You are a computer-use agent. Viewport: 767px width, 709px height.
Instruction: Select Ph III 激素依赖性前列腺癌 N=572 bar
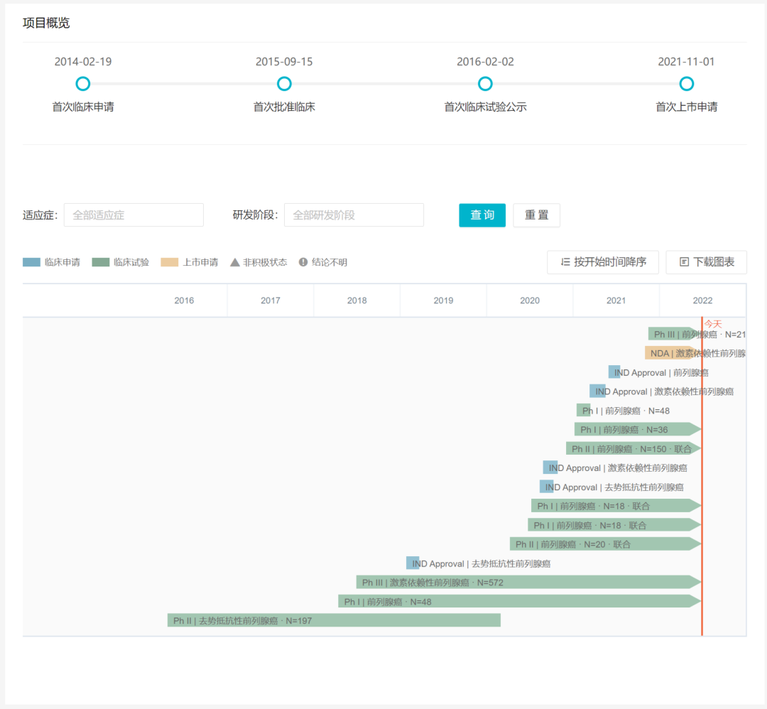click(529, 583)
